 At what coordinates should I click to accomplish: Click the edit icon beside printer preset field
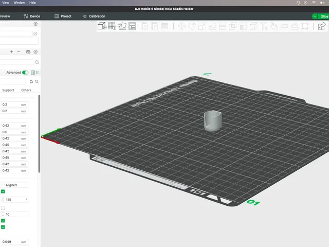(x=35, y=33)
